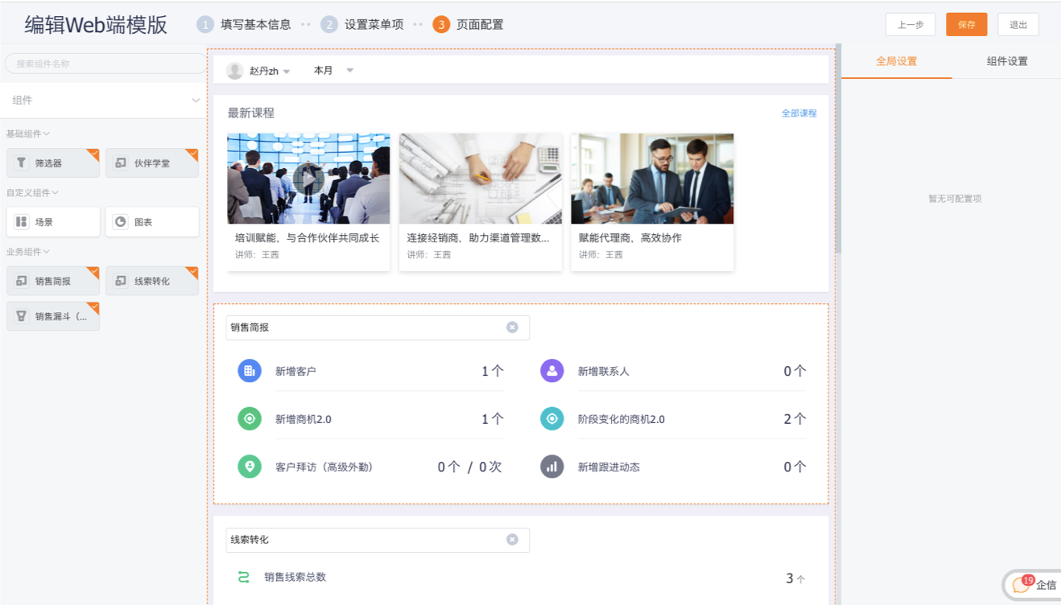Click the 新增客户 blue icon
Viewport: 1061px width, 605px height.
[250, 371]
